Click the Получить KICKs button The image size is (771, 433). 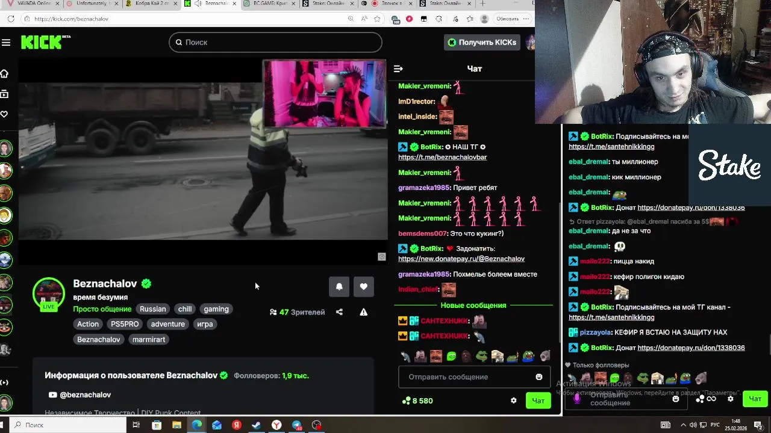(482, 42)
